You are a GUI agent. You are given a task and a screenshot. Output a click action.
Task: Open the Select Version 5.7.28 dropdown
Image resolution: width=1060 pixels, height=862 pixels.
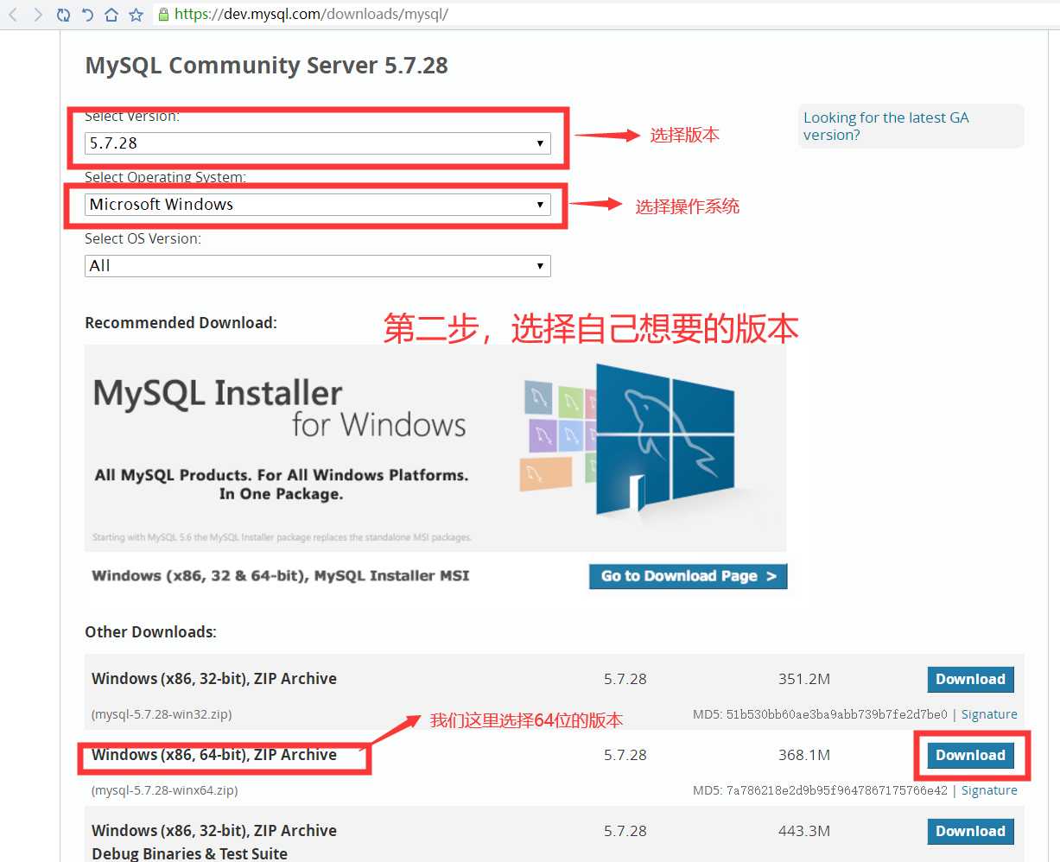pyautogui.click(x=318, y=143)
